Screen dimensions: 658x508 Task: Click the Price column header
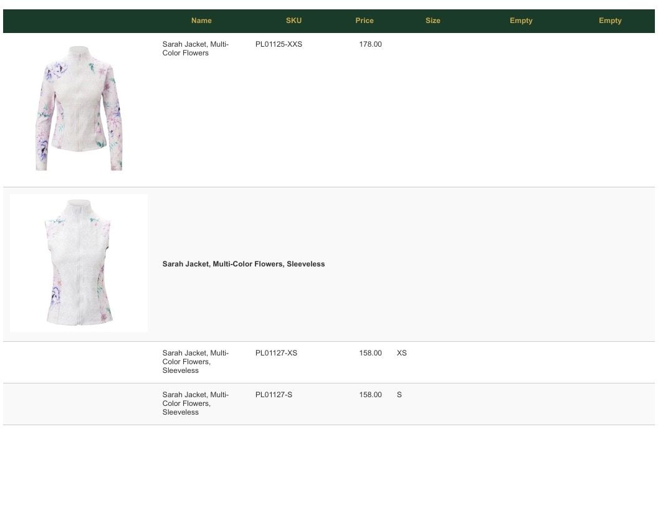click(x=365, y=21)
